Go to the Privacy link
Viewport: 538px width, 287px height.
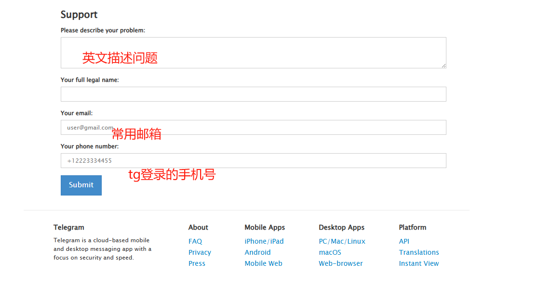pyautogui.click(x=200, y=252)
